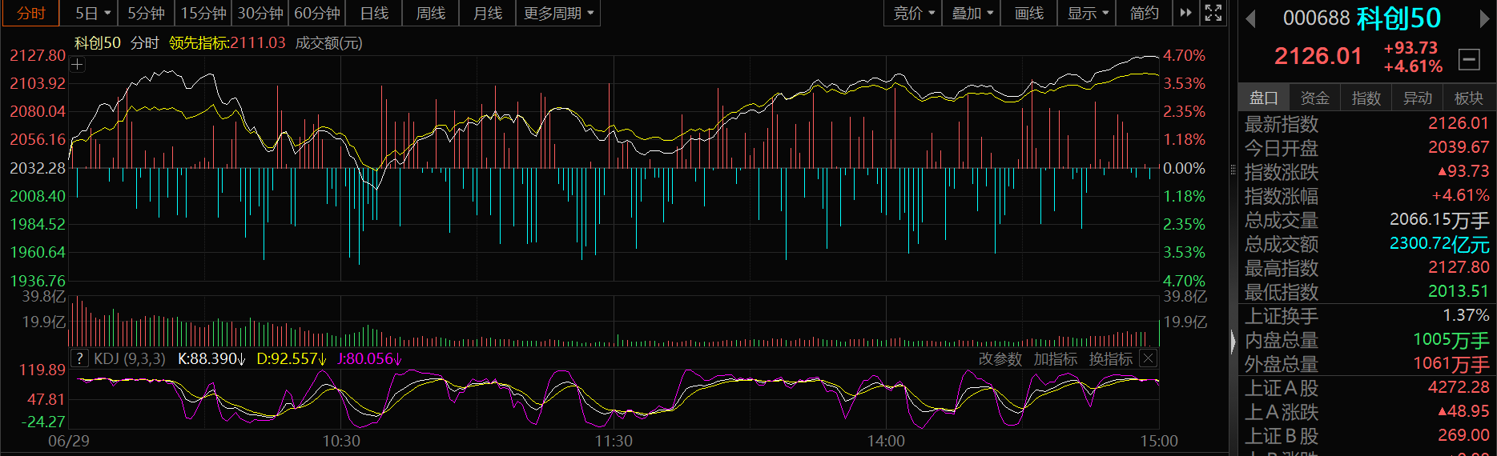Click the double-arrow expand toolbar icon

1186,13
